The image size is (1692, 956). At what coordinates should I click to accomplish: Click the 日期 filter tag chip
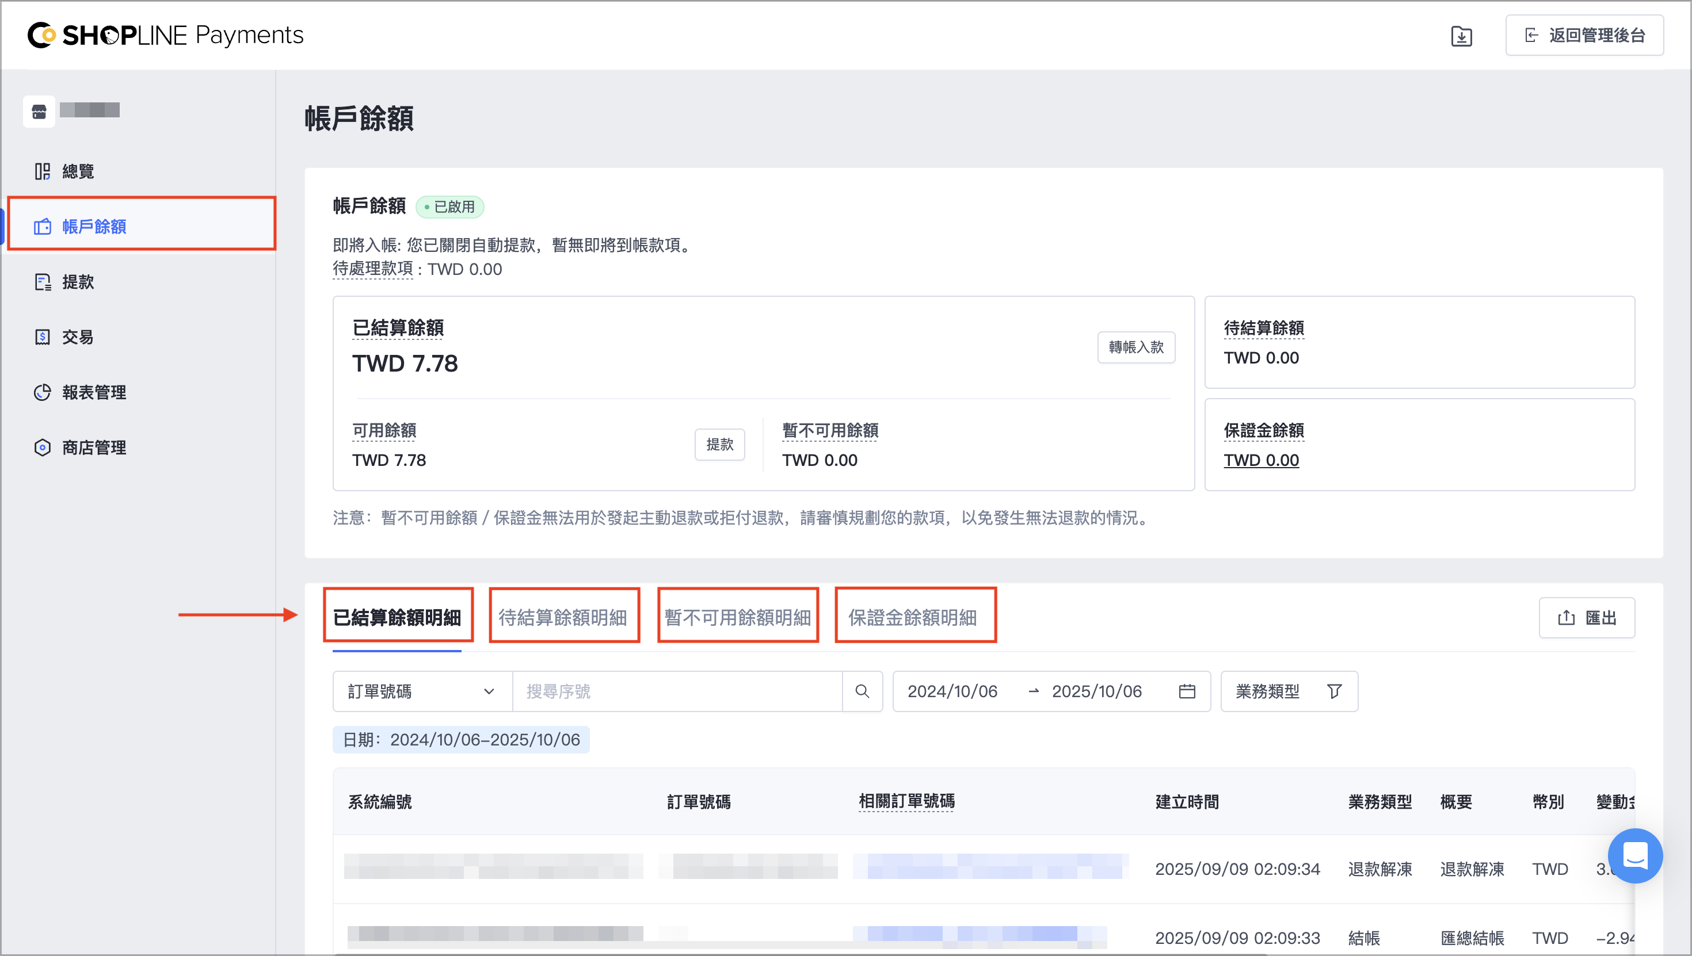(x=461, y=739)
